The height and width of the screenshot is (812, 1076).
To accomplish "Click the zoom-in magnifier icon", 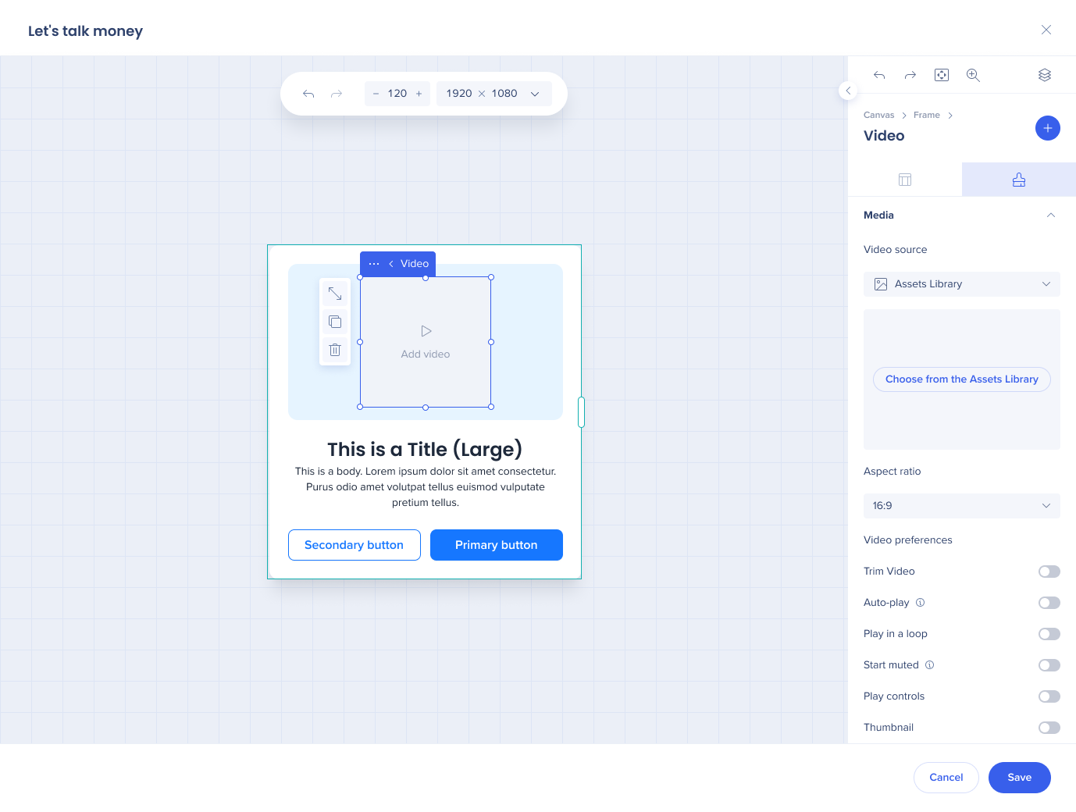I will [973, 75].
